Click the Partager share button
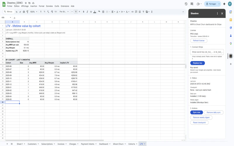This screenshot has width=234, height=146. pos(211,4)
